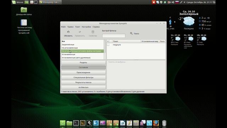Launch the terminal from the dock
227x128 pixels.
coord(76,123)
